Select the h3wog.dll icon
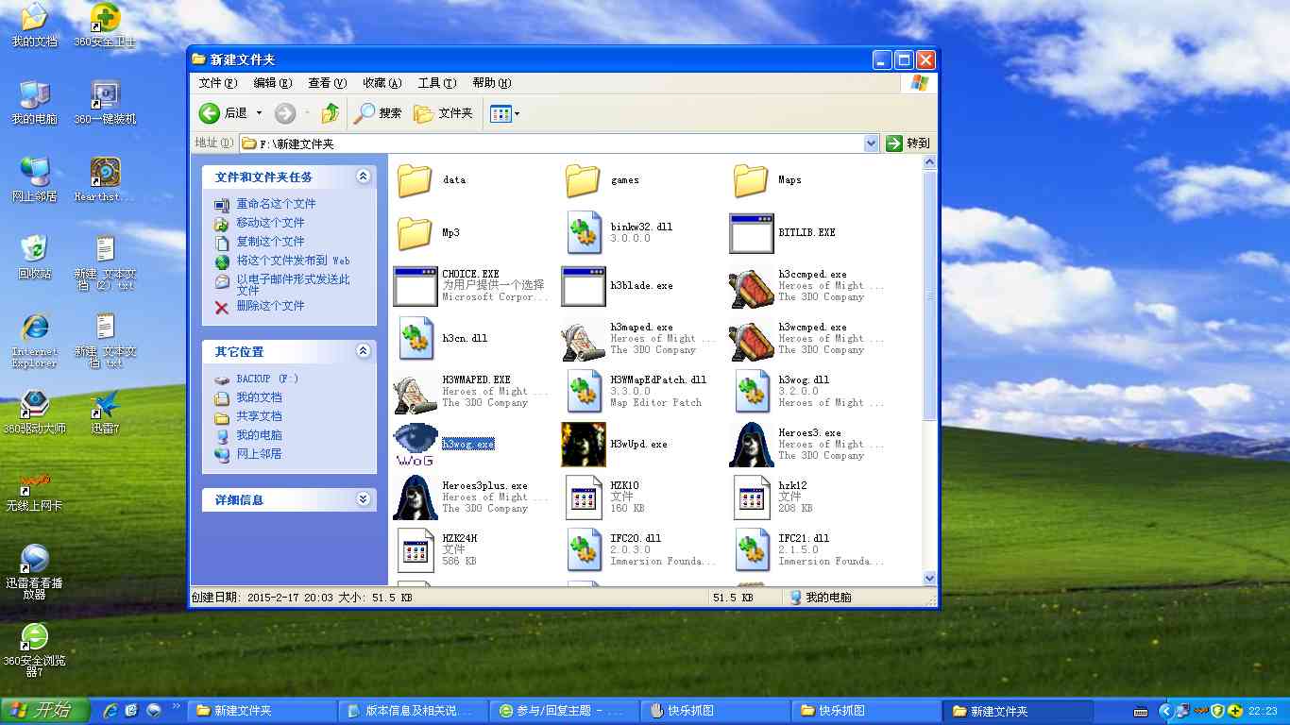Image resolution: width=1290 pixels, height=725 pixels. click(753, 392)
